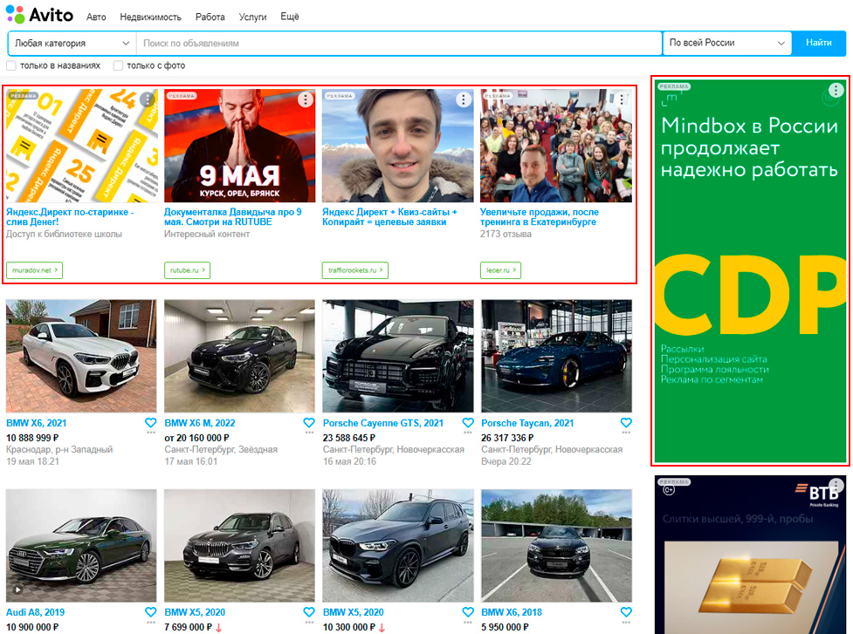This screenshot has height=634, width=853.
Task: Click blue Porsche Taycan photo thumbnail
Action: [556, 356]
